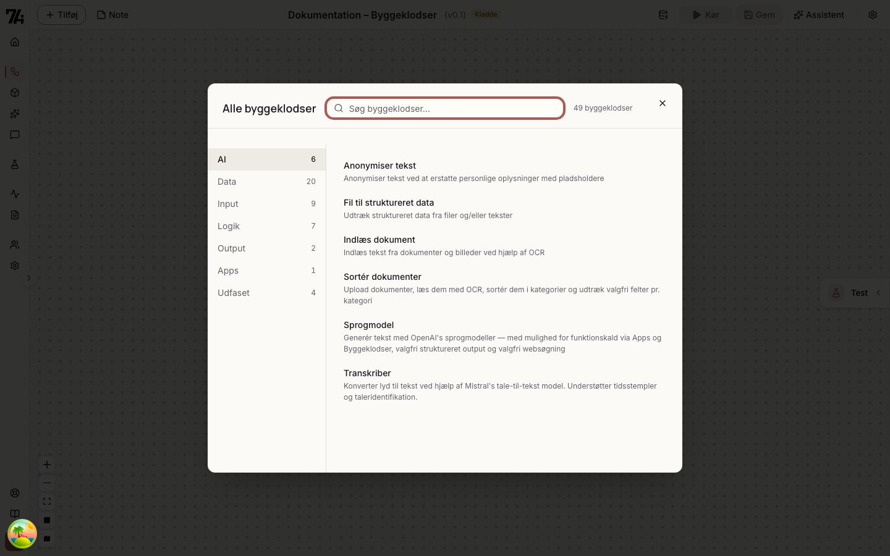Expand the left sidebar chevron
This screenshot has width=890, height=556.
coord(28,278)
